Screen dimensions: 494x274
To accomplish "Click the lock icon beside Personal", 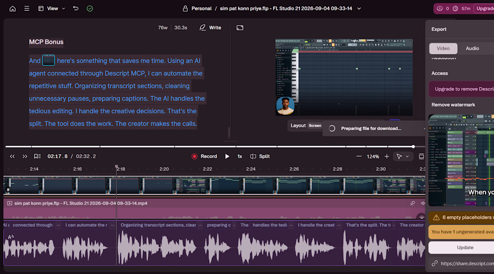I will click(185, 9).
